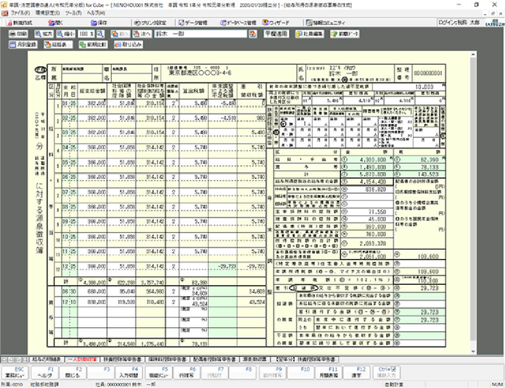
Task: Click the 2,093,370 deduction total cell
Action: pos(367,244)
